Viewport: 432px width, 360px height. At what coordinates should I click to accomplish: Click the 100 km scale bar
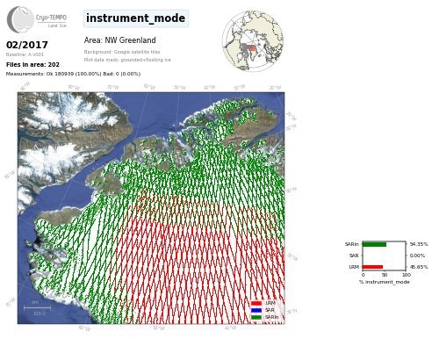(37, 307)
